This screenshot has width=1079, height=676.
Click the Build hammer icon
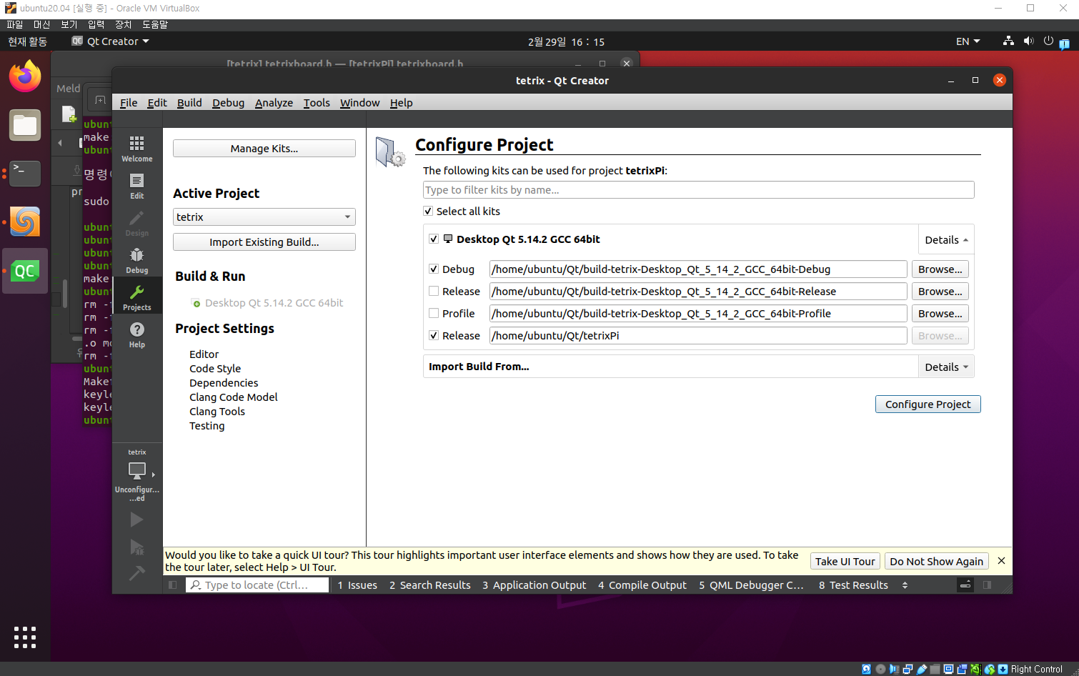coord(136,573)
